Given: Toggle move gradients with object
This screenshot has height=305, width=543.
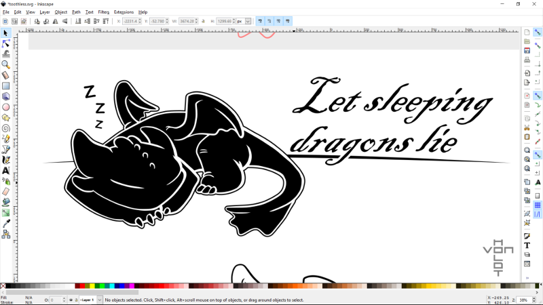Looking at the screenshot, I should (x=278, y=22).
